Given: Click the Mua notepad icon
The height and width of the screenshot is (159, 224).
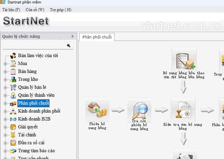Looking at the screenshot, I should click(13, 63).
